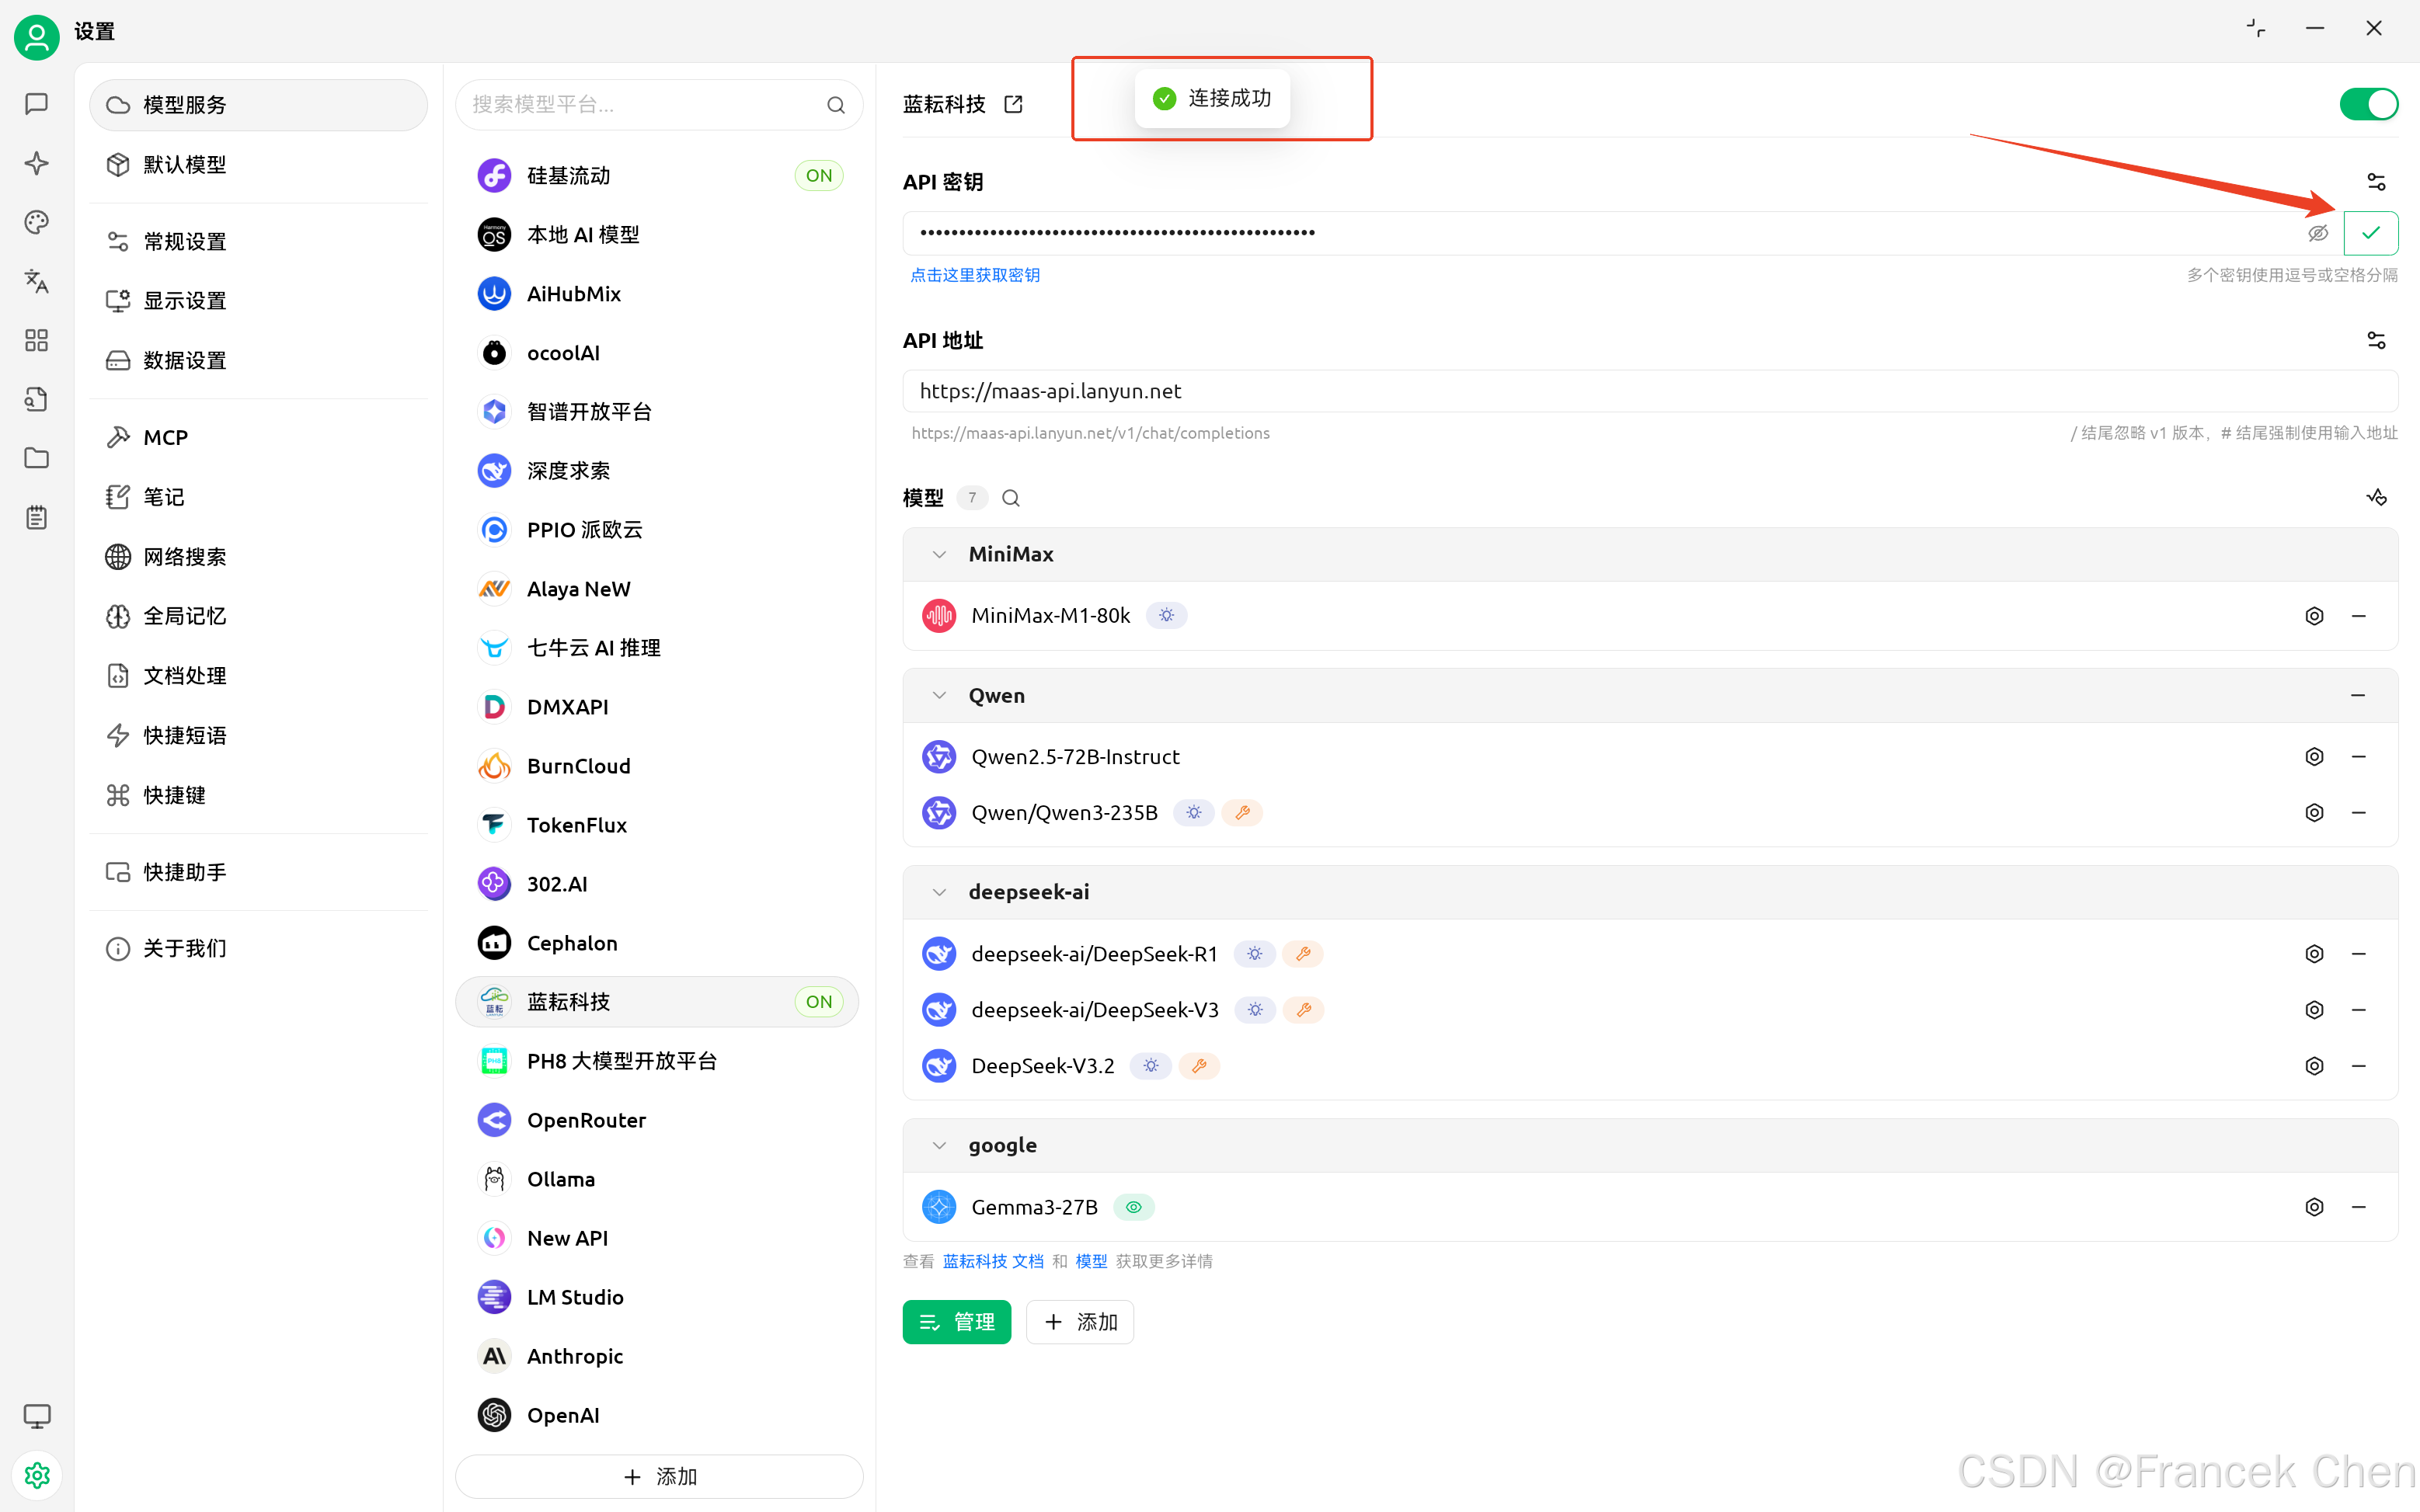The width and height of the screenshot is (2420, 1512).
Task: Open API 密钥 settings sliders icon
Action: [x=2376, y=182]
